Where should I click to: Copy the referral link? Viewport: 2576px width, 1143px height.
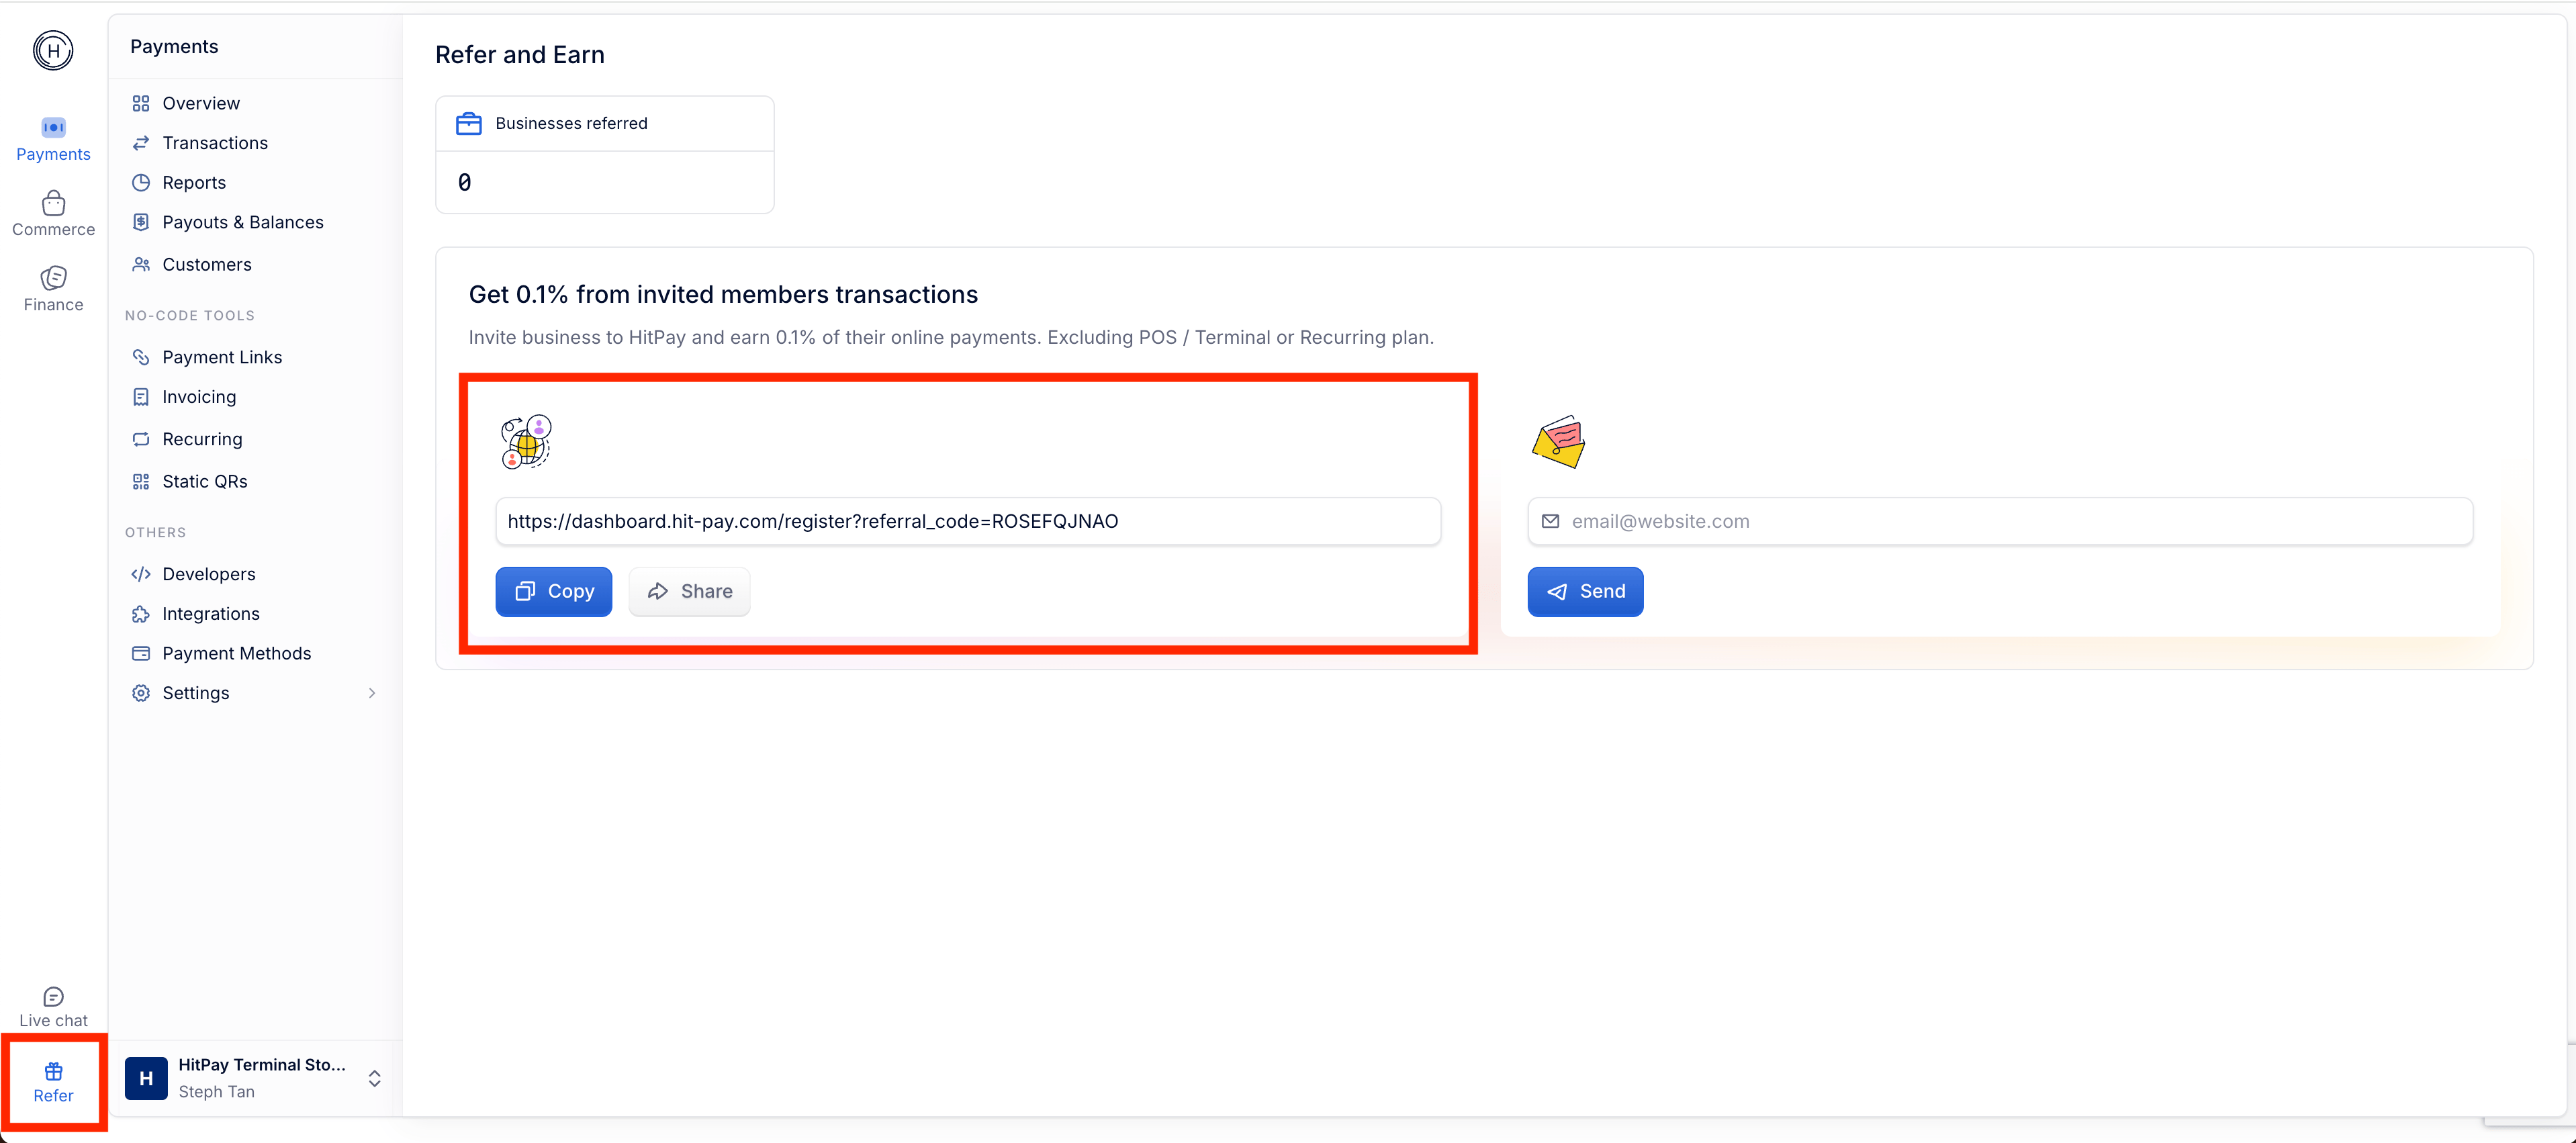(554, 591)
